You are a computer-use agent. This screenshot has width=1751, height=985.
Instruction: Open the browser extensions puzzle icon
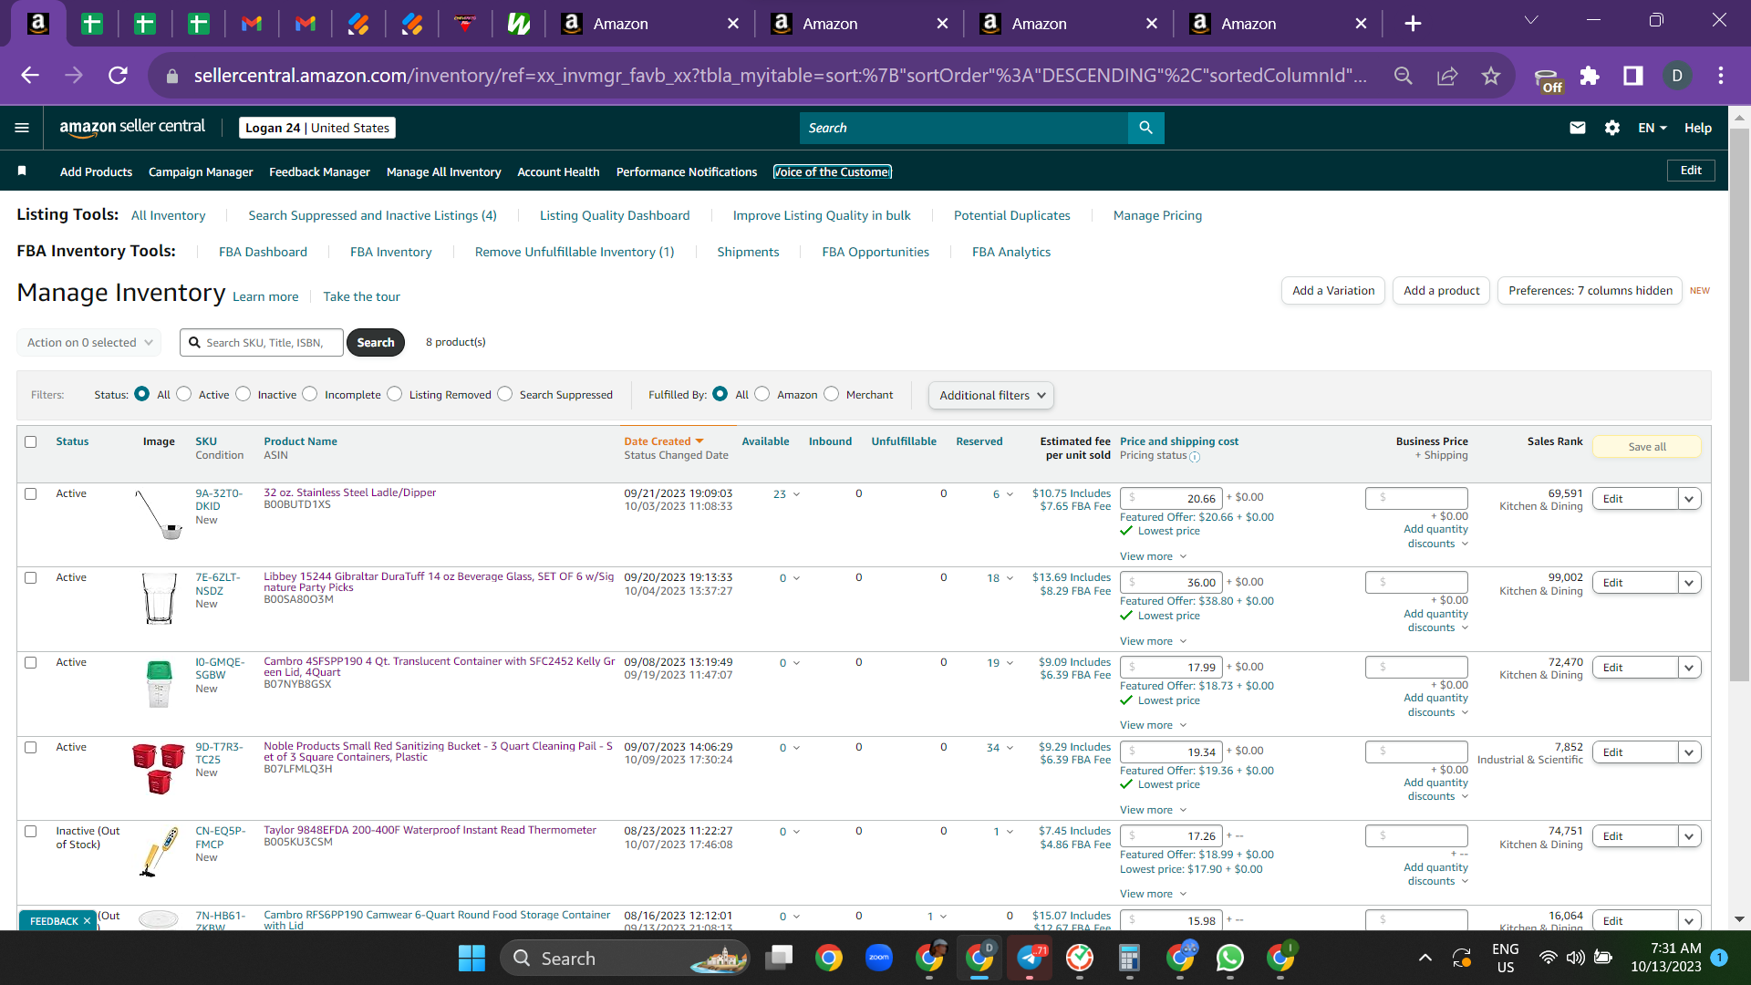(1590, 76)
